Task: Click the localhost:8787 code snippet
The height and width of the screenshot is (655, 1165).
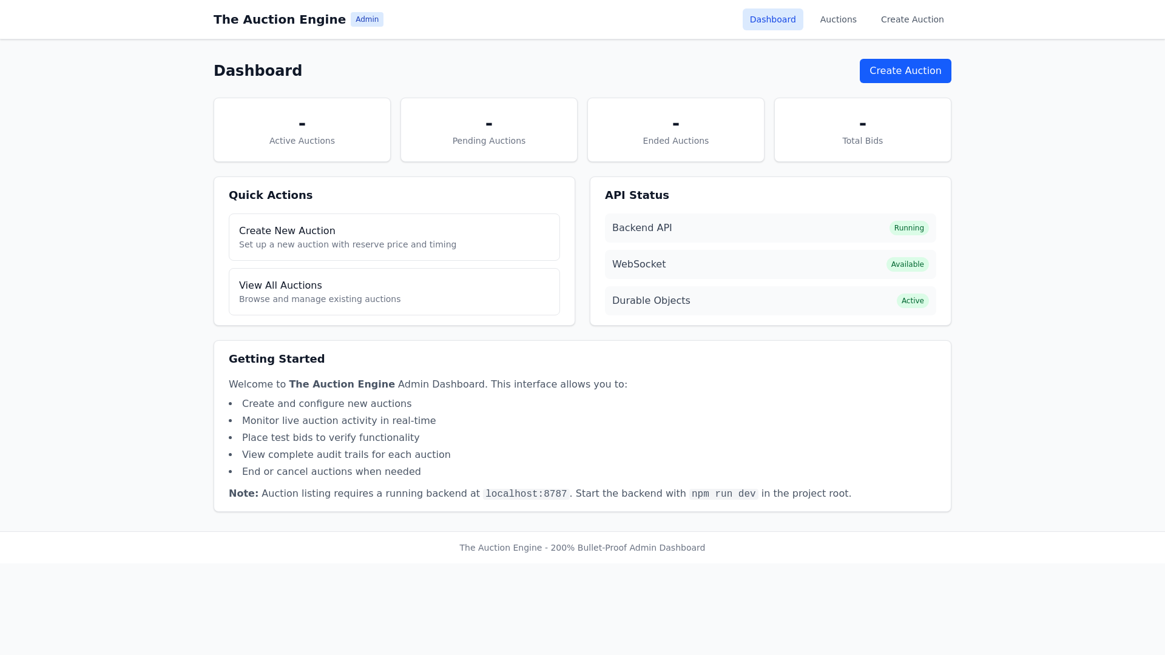Action: coord(526,494)
